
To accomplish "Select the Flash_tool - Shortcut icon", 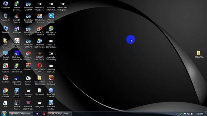I will [17, 43].
